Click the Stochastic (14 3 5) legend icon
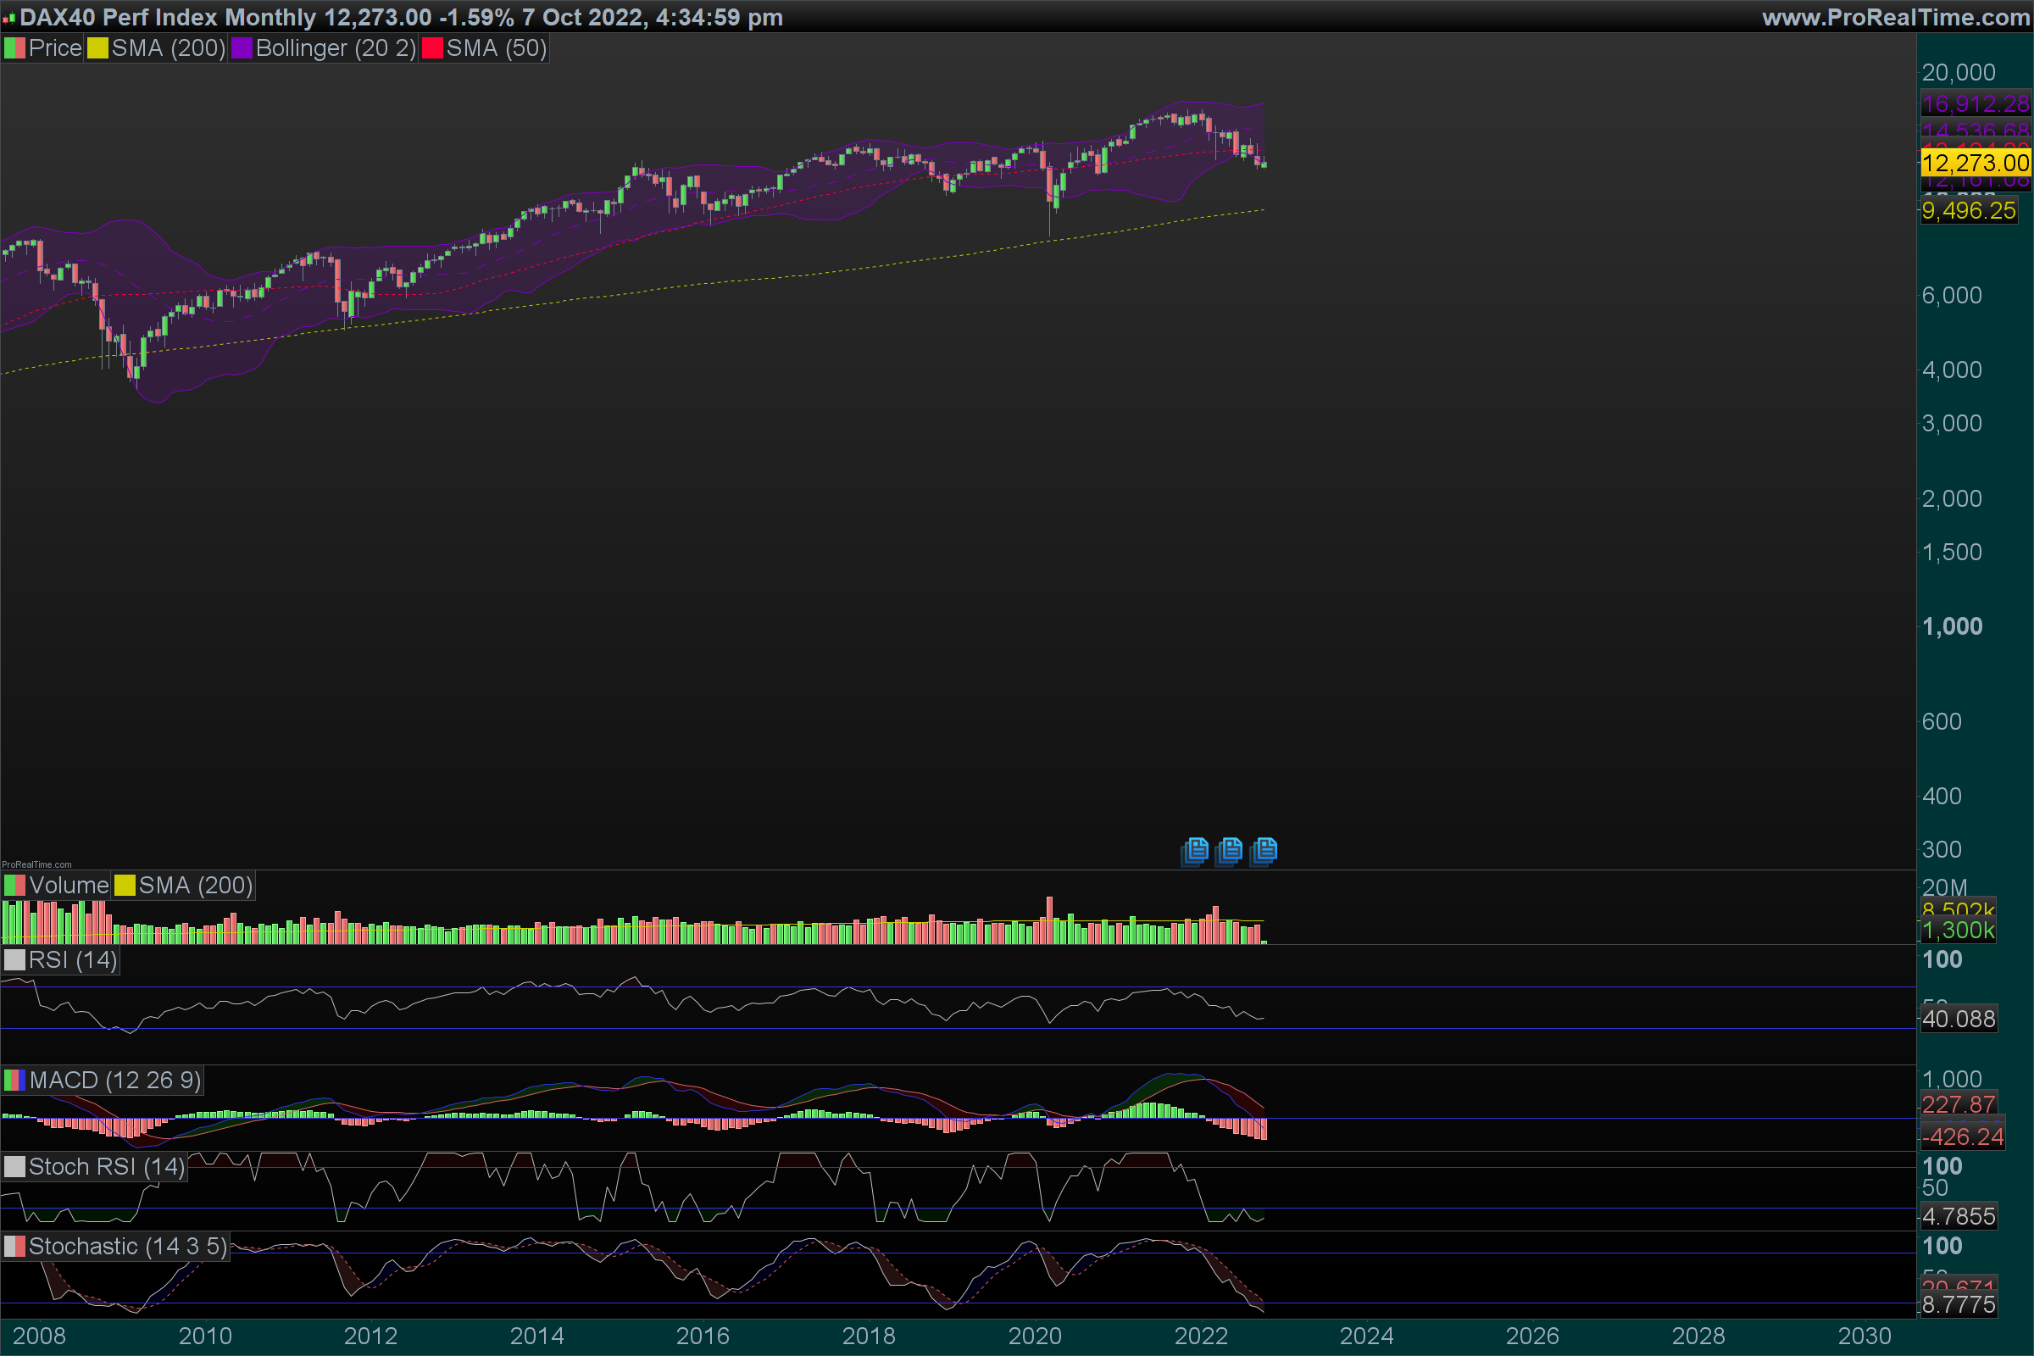The width and height of the screenshot is (2034, 1356). [x=14, y=1246]
